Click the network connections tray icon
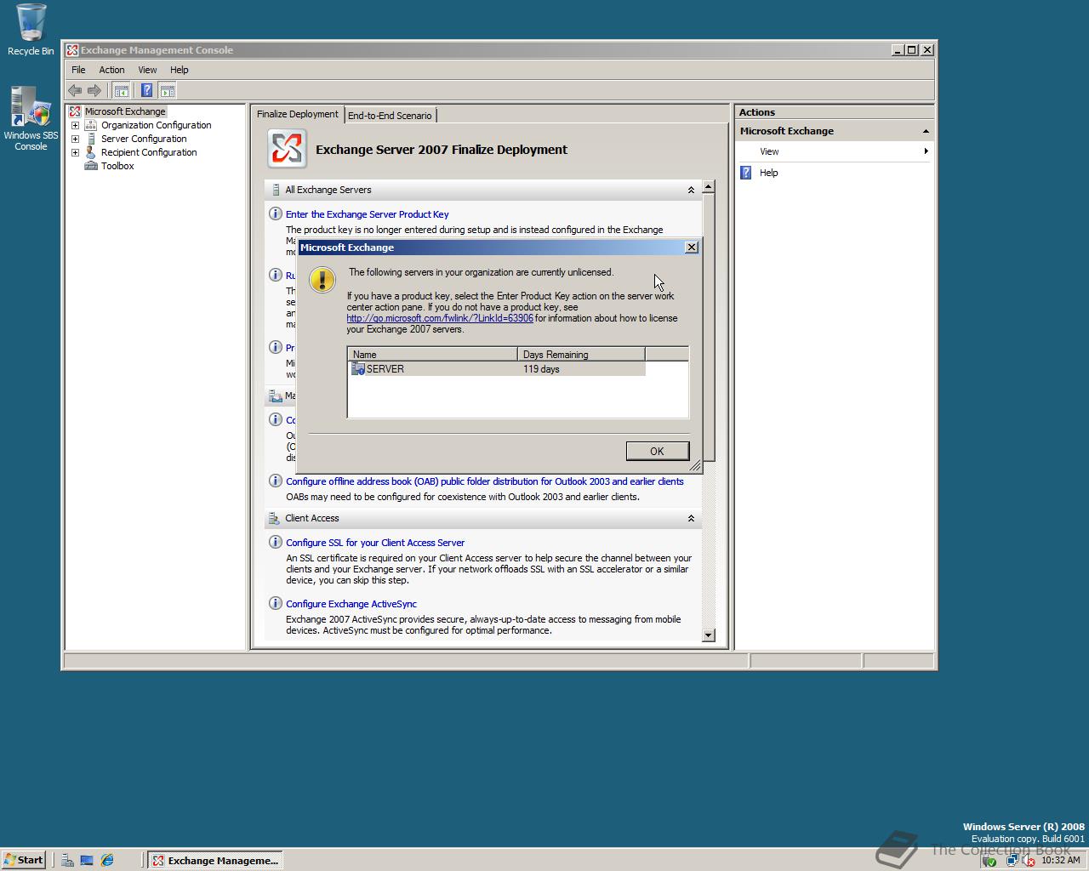The width and height of the screenshot is (1089, 871). [1012, 861]
